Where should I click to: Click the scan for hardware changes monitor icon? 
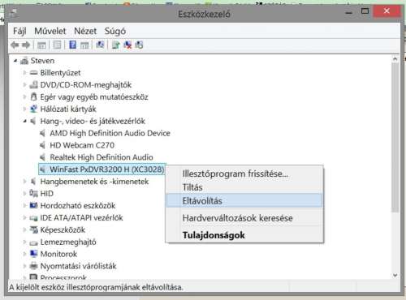[100, 45]
